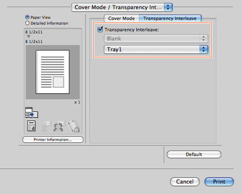
Task: Click the two-users group icon
Action: click(59, 126)
